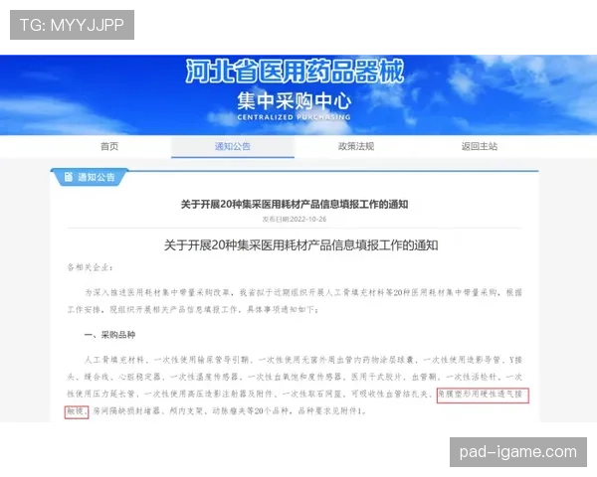
Task: Click the 通知公告 section header label
Action: point(96,177)
